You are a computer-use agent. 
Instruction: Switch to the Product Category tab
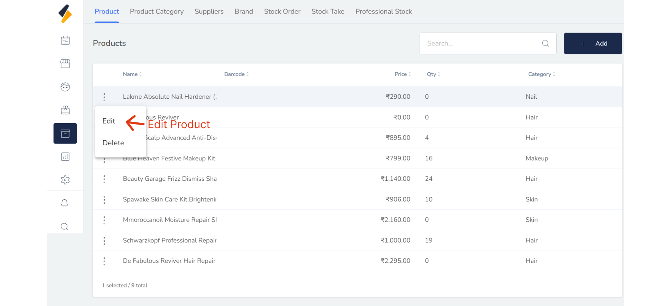click(x=157, y=11)
